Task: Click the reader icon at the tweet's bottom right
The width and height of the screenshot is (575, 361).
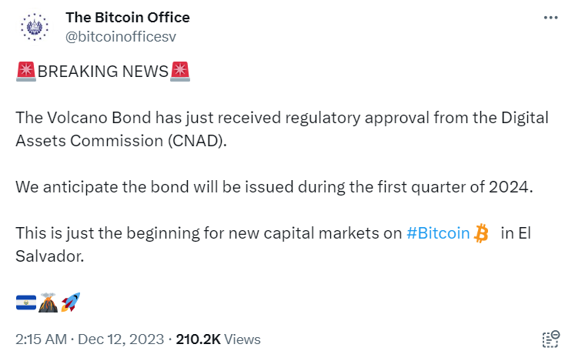Action: click(551, 339)
